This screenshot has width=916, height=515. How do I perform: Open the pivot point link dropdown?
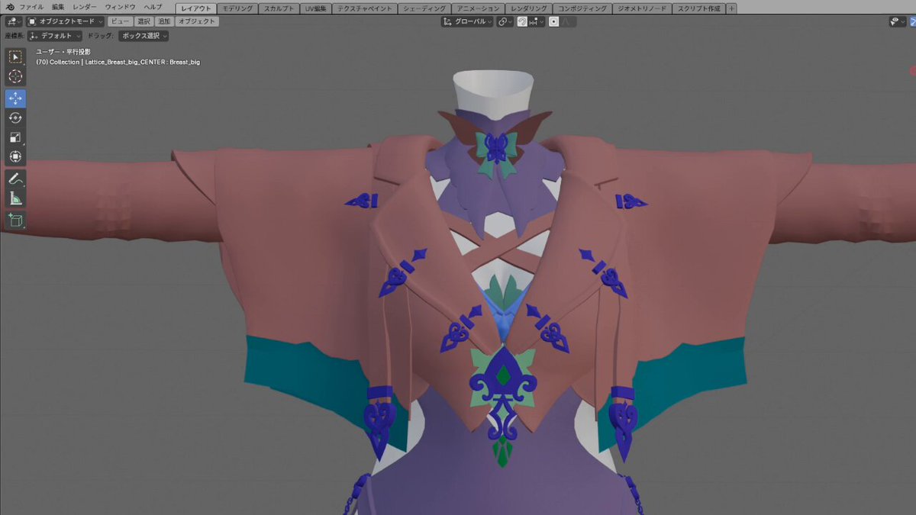click(505, 22)
